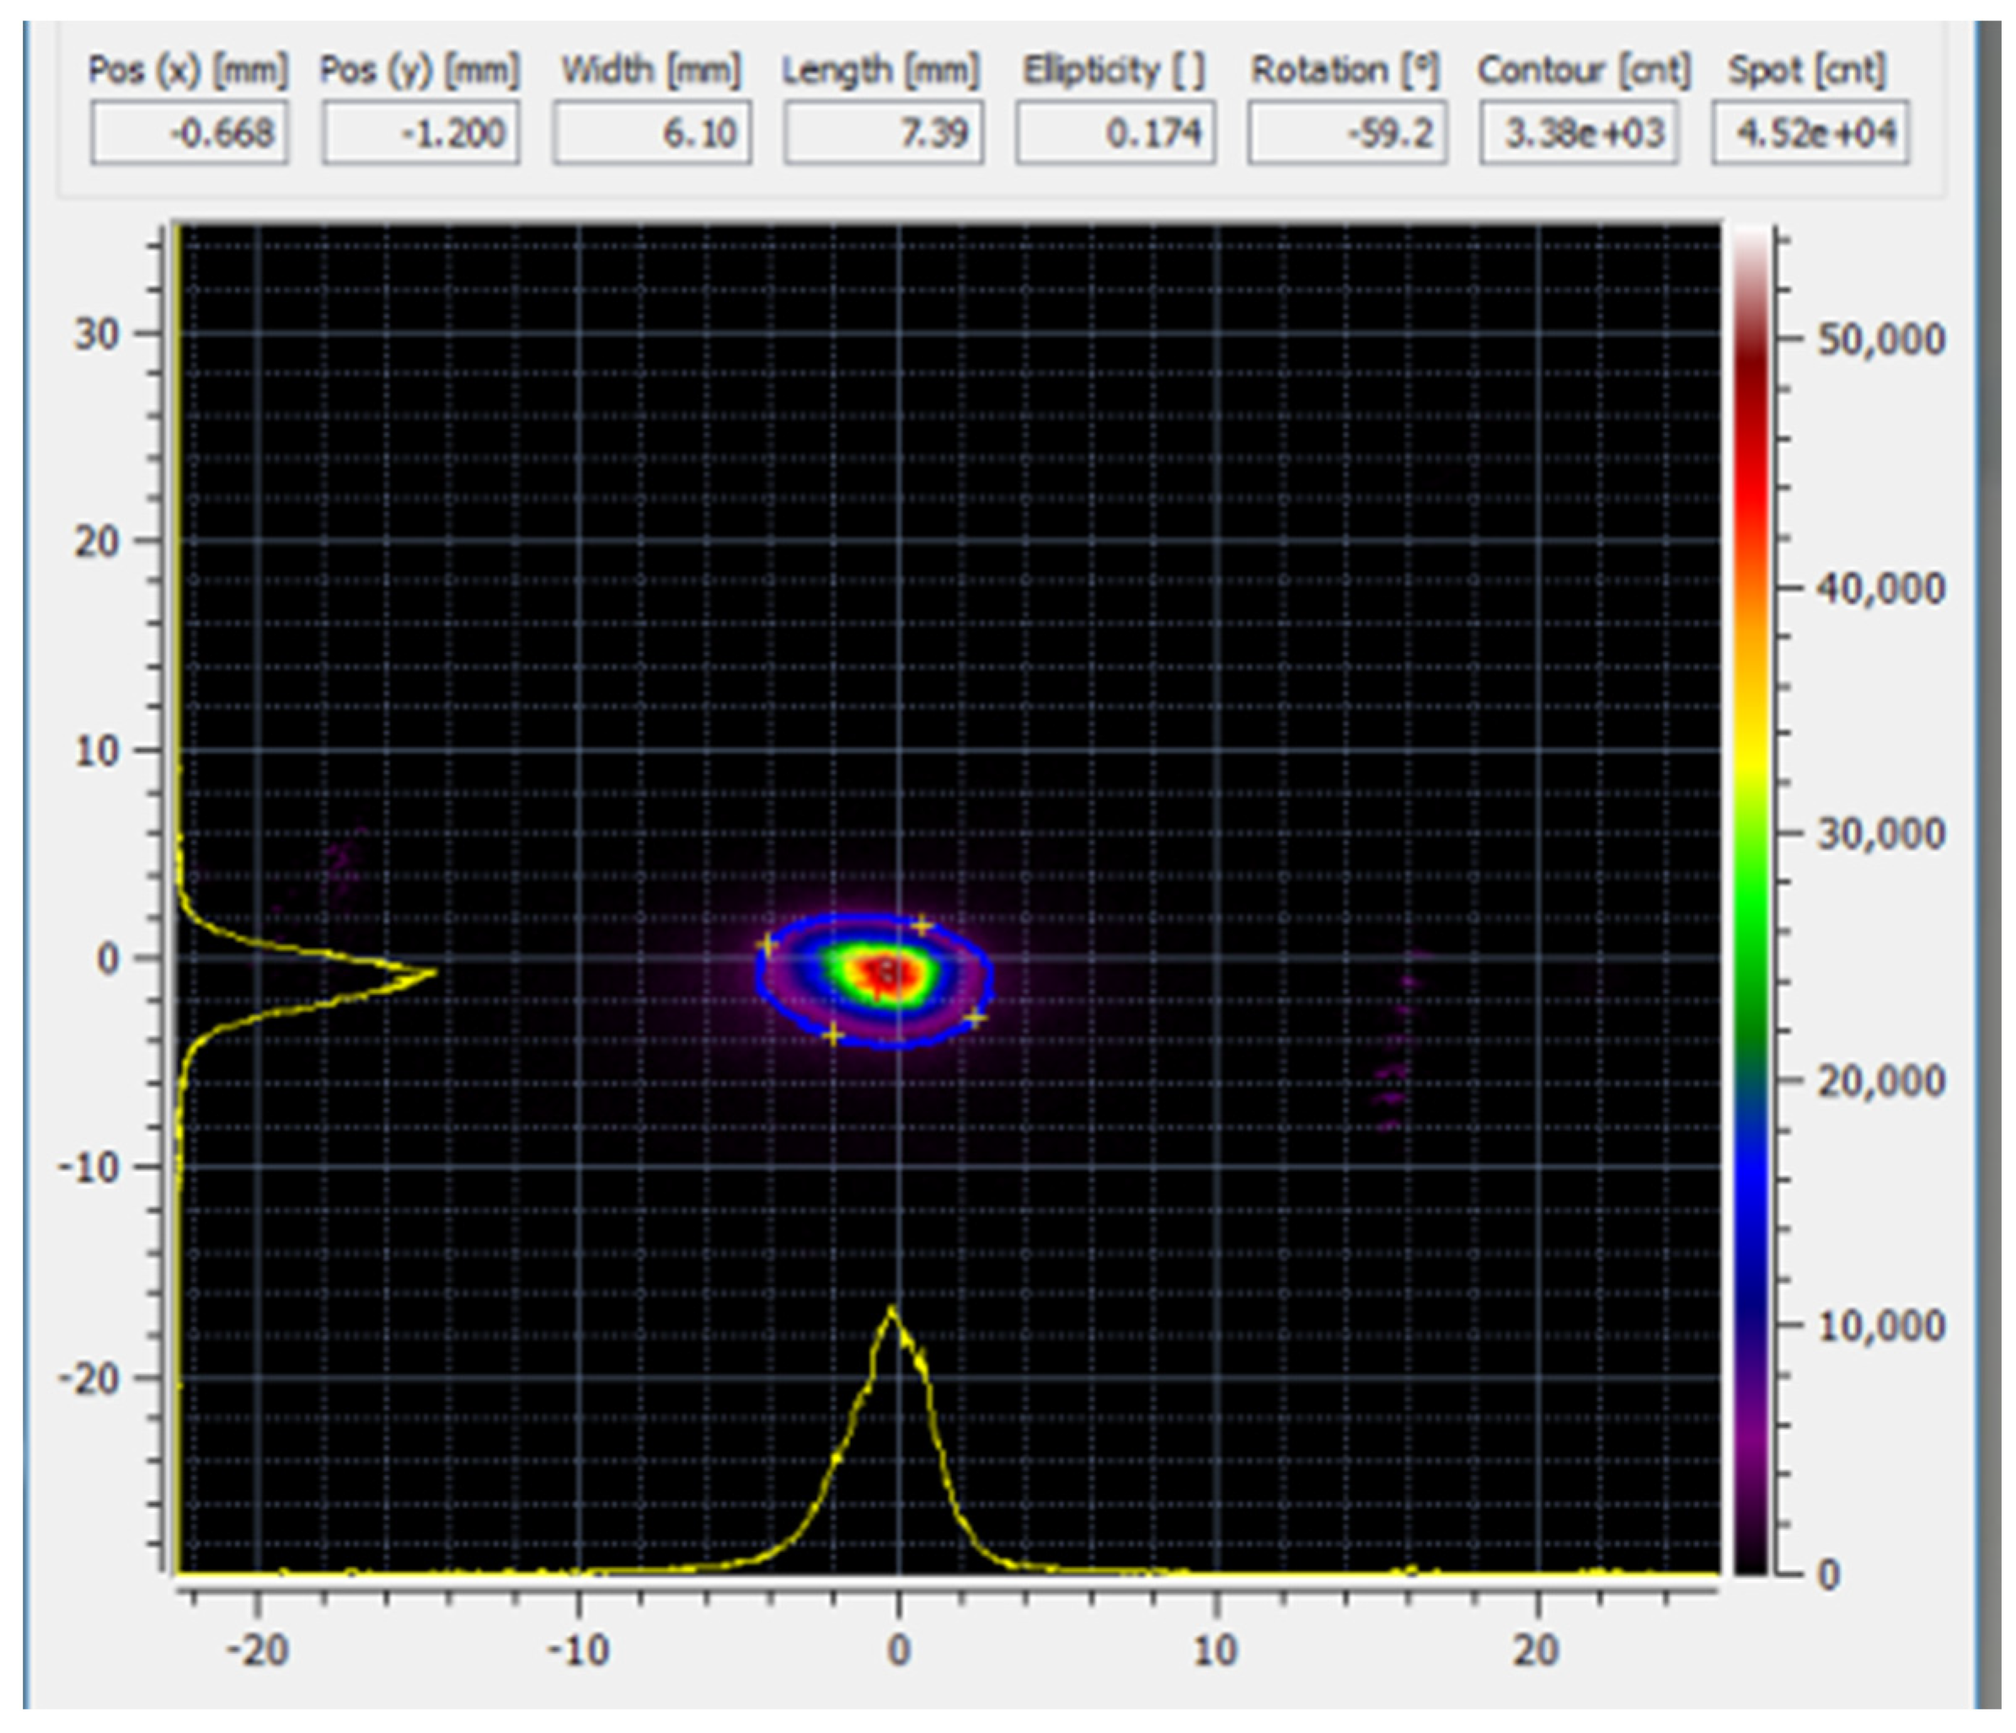Select the Width value field showing 6.10
The width and height of the screenshot is (2016, 1733).
point(652,132)
